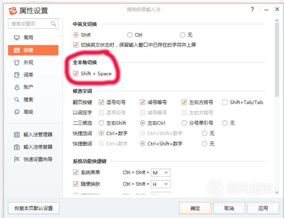Open the 词库 settings page
Image resolution: width=284 pixels, height=218 pixels.
[33, 75]
